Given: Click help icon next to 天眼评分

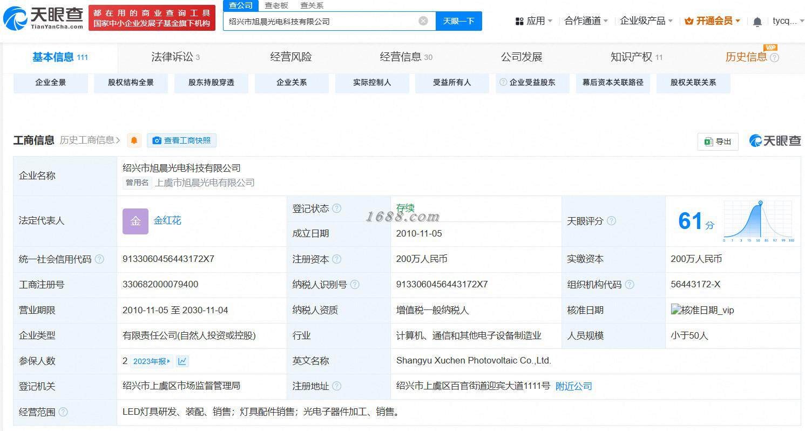Looking at the screenshot, I should tap(612, 221).
